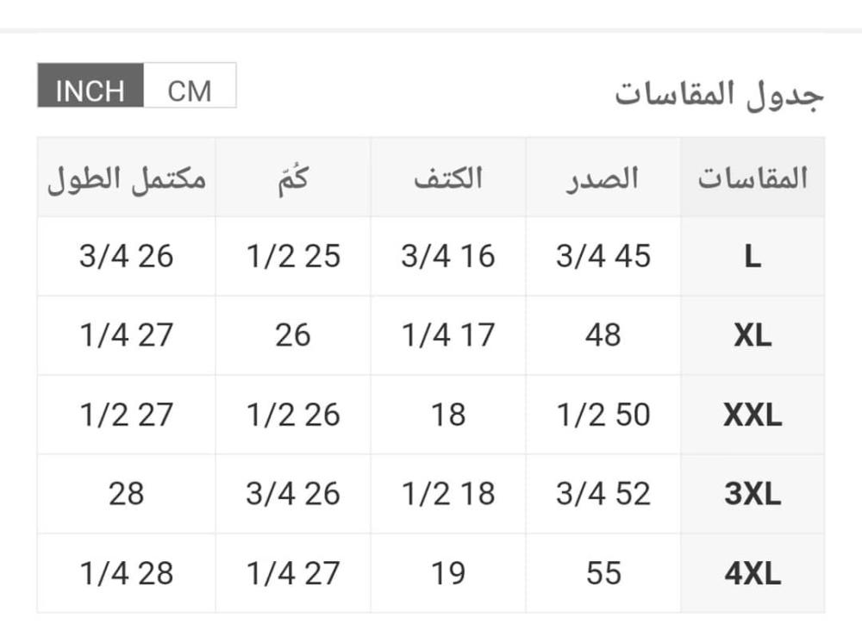Select the XL size row label

coord(753,336)
